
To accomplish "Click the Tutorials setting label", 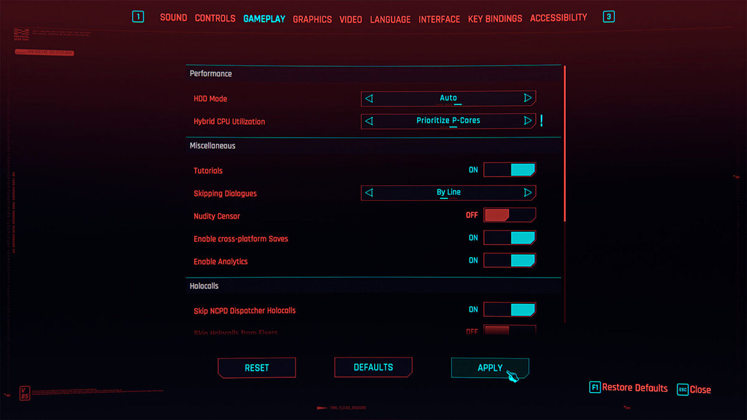I will point(208,170).
